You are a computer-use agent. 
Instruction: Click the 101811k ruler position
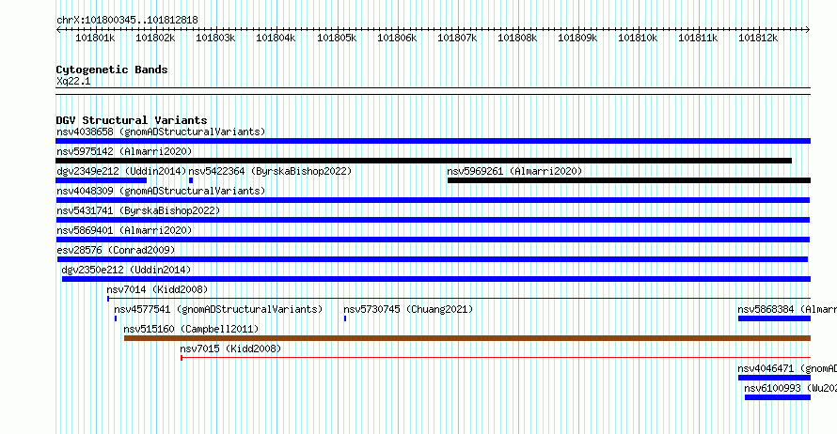(x=698, y=38)
